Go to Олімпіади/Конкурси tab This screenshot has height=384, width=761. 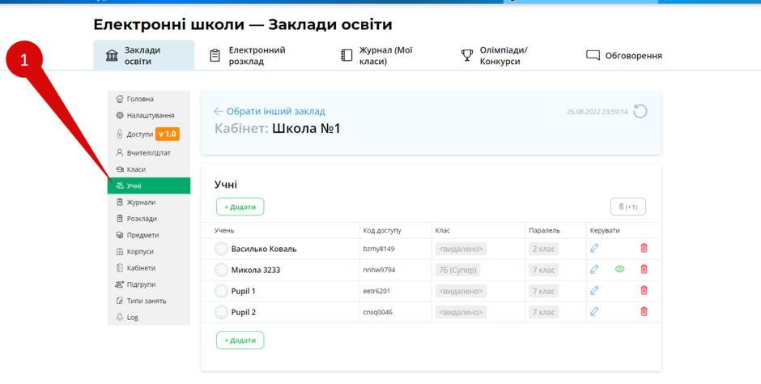coord(494,55)
